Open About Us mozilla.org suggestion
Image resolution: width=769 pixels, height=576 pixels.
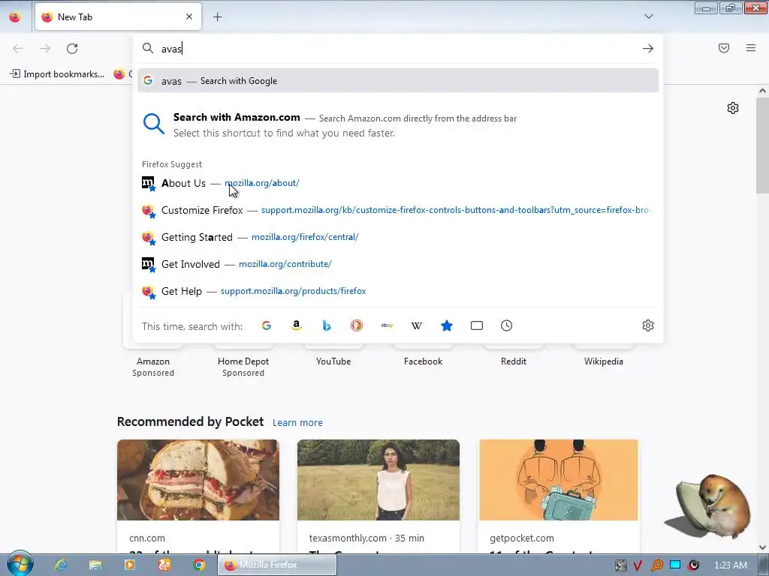398,183
